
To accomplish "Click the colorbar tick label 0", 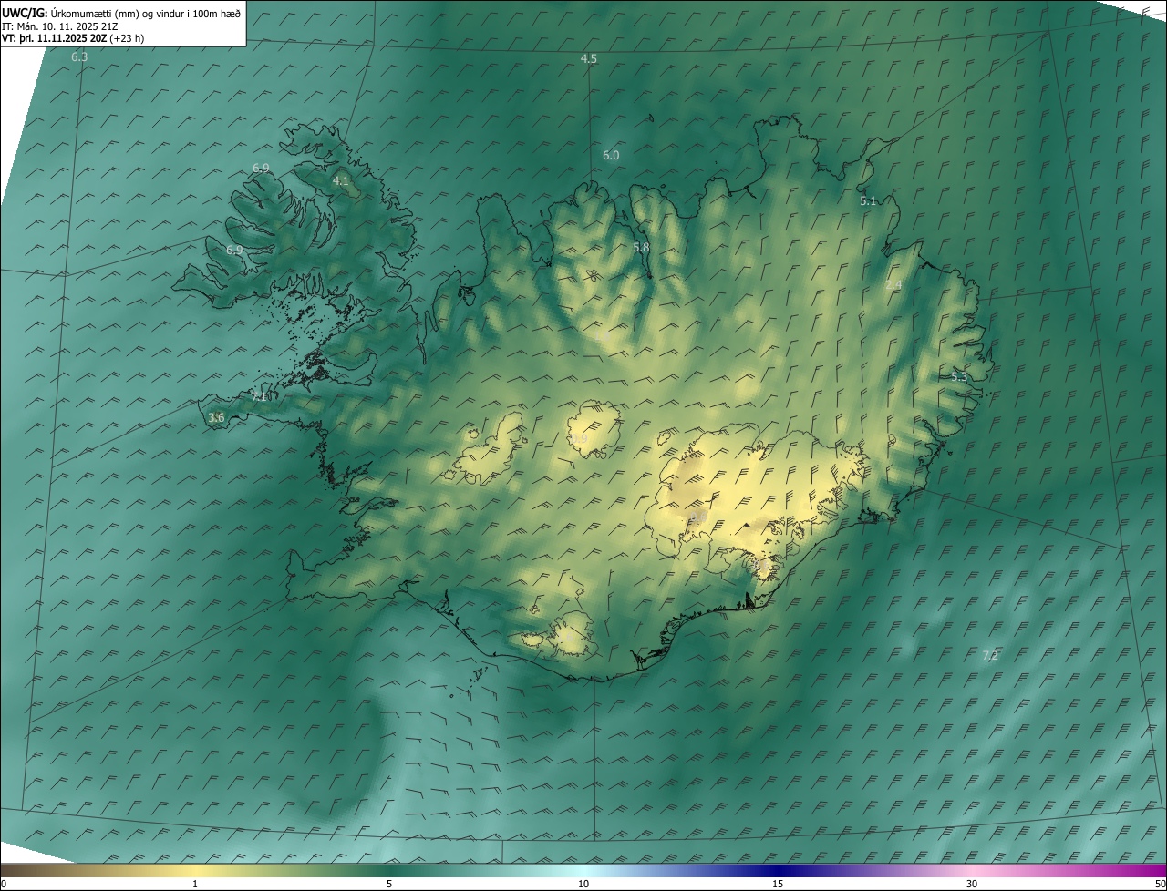I will click(x=3, y=885).
